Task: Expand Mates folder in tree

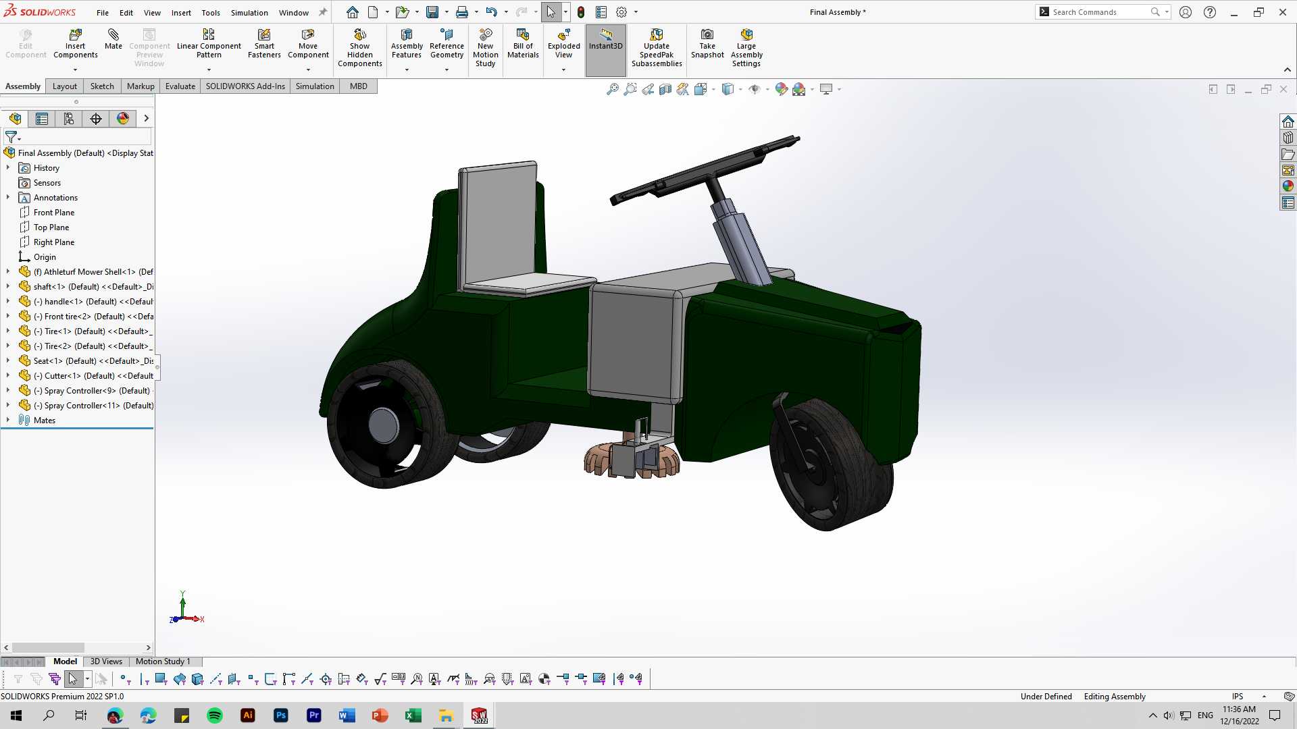Action: (8, 420)
